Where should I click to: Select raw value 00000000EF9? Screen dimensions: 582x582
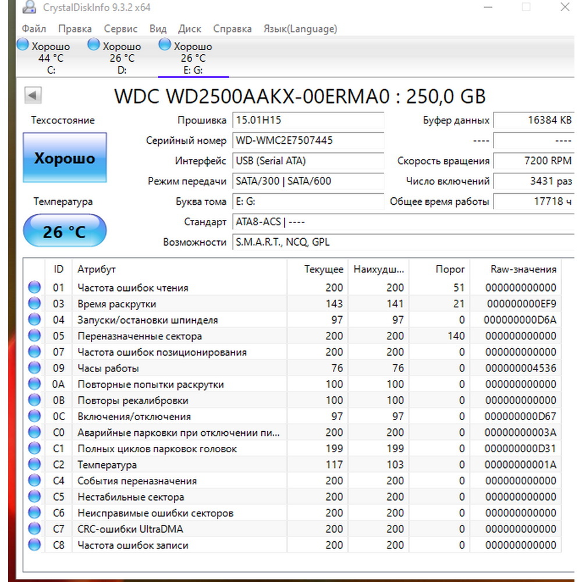(522, 304)
